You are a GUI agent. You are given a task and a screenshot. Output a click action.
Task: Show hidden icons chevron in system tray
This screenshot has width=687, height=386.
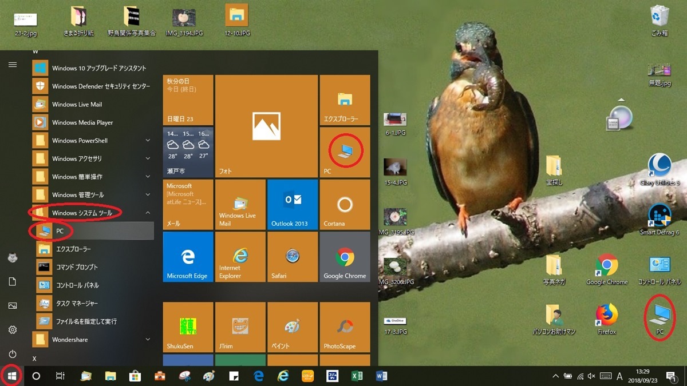click(x=555, y=376)
